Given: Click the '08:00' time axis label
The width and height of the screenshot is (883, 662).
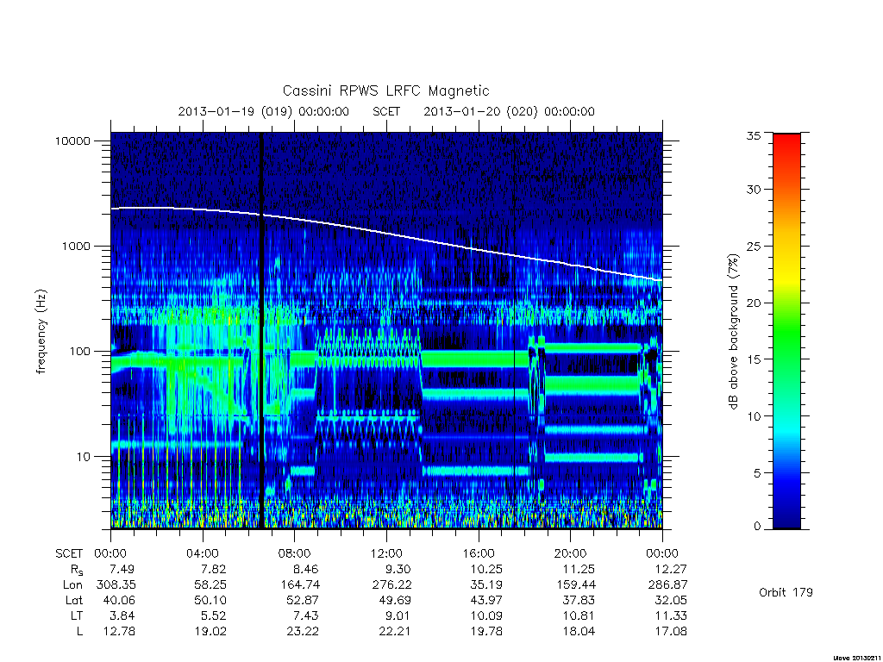Looking at the screenshot, I should pos(295,553).
